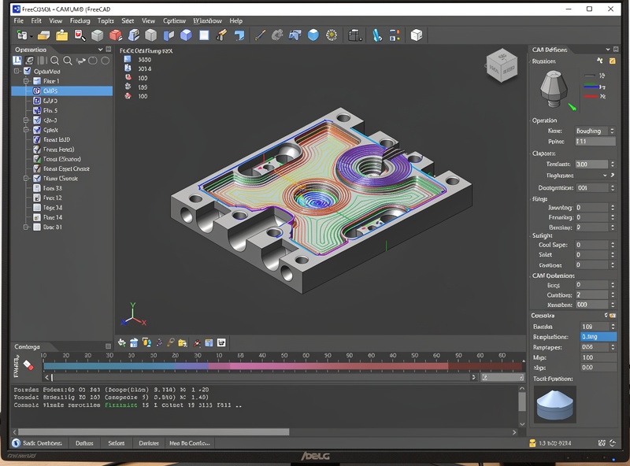This screenshot has height=466, width=630.
Task: Click the Hoo Bo Conta... bottom bar button
Action: pyautogui.click(x=190, y=443)
